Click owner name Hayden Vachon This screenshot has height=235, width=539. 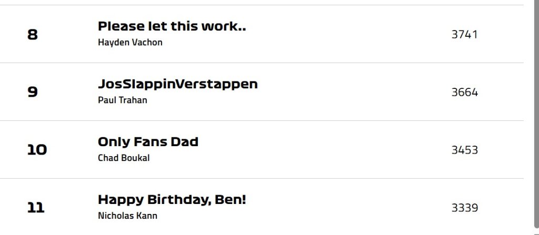click(130, 43)
